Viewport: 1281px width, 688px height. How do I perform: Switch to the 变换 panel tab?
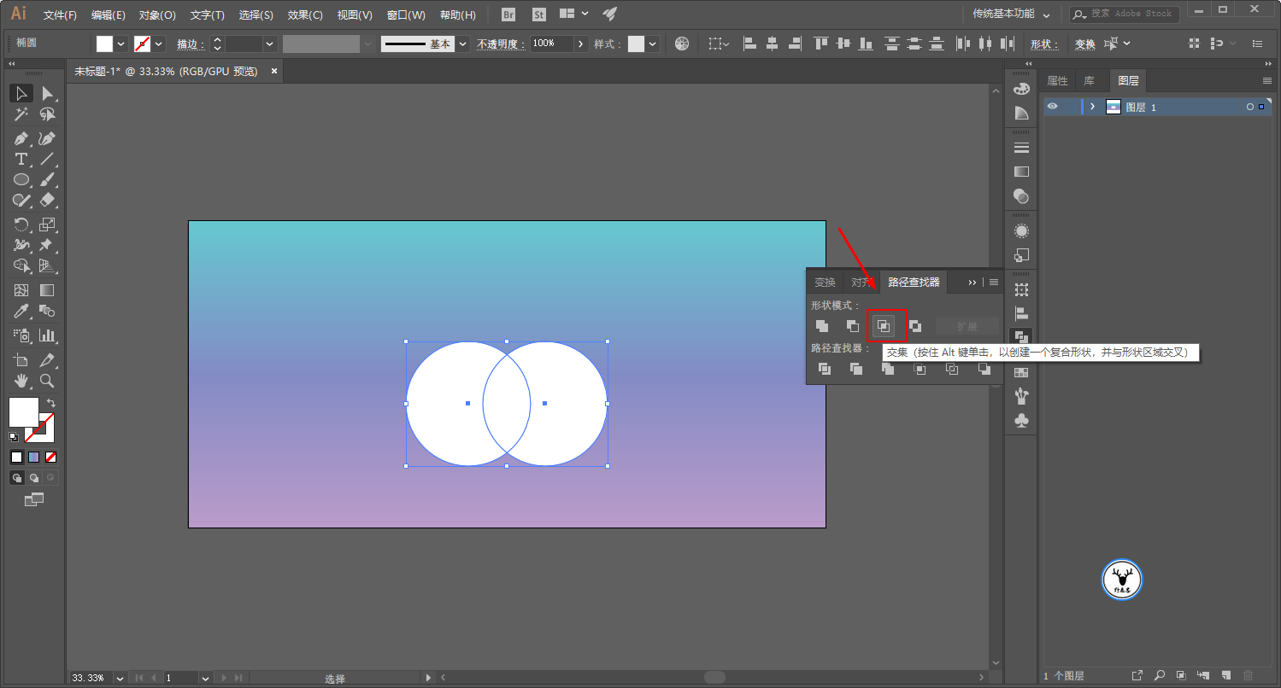pos(825,283)
